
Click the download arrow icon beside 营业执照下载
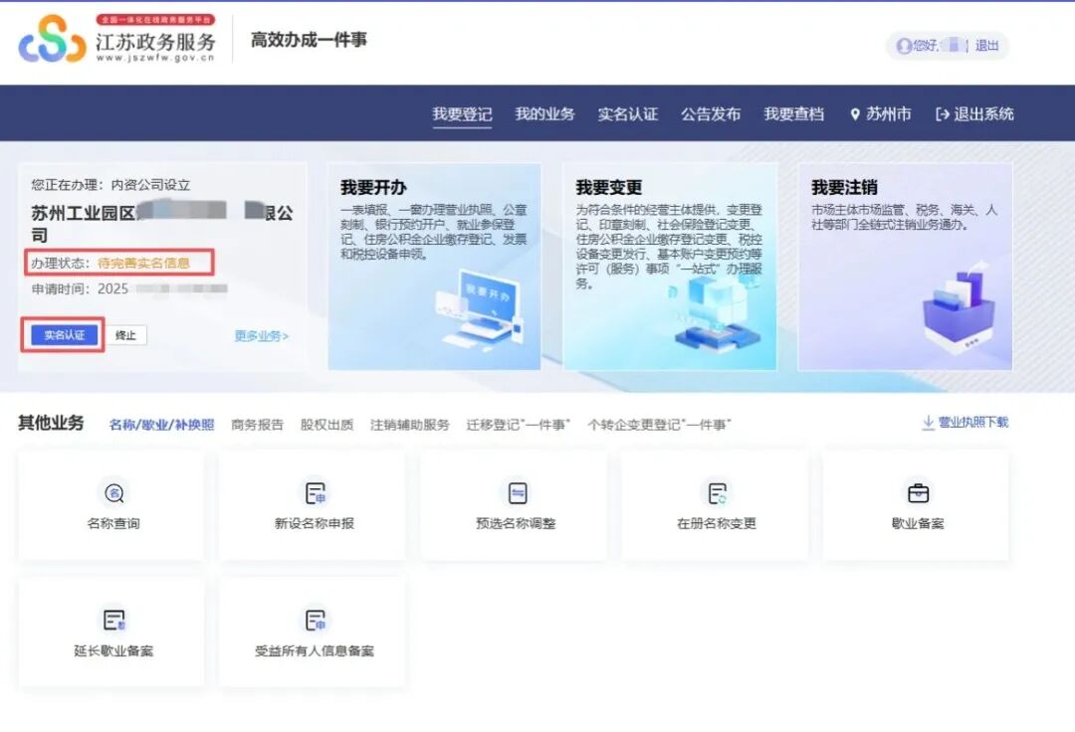(928, 423)
